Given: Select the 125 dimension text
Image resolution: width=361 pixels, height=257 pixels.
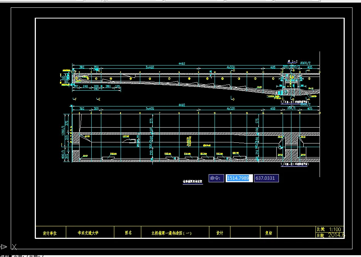Looking at the screenshot, I should point(117,86).
